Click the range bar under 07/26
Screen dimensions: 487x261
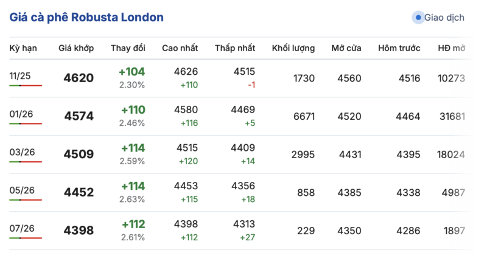[x=26, y=238]
